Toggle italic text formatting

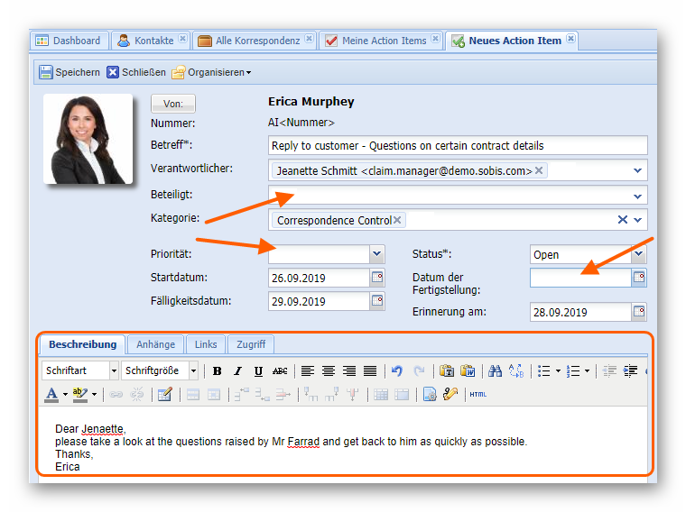coord(237,370)
